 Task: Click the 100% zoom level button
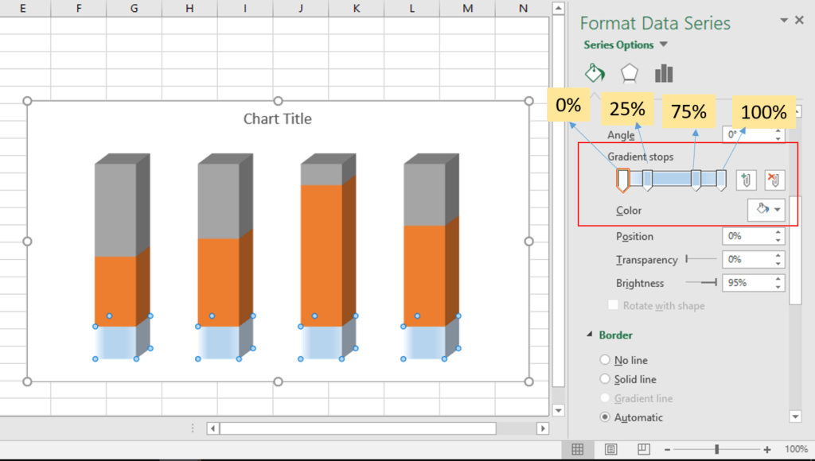point(796,449)
